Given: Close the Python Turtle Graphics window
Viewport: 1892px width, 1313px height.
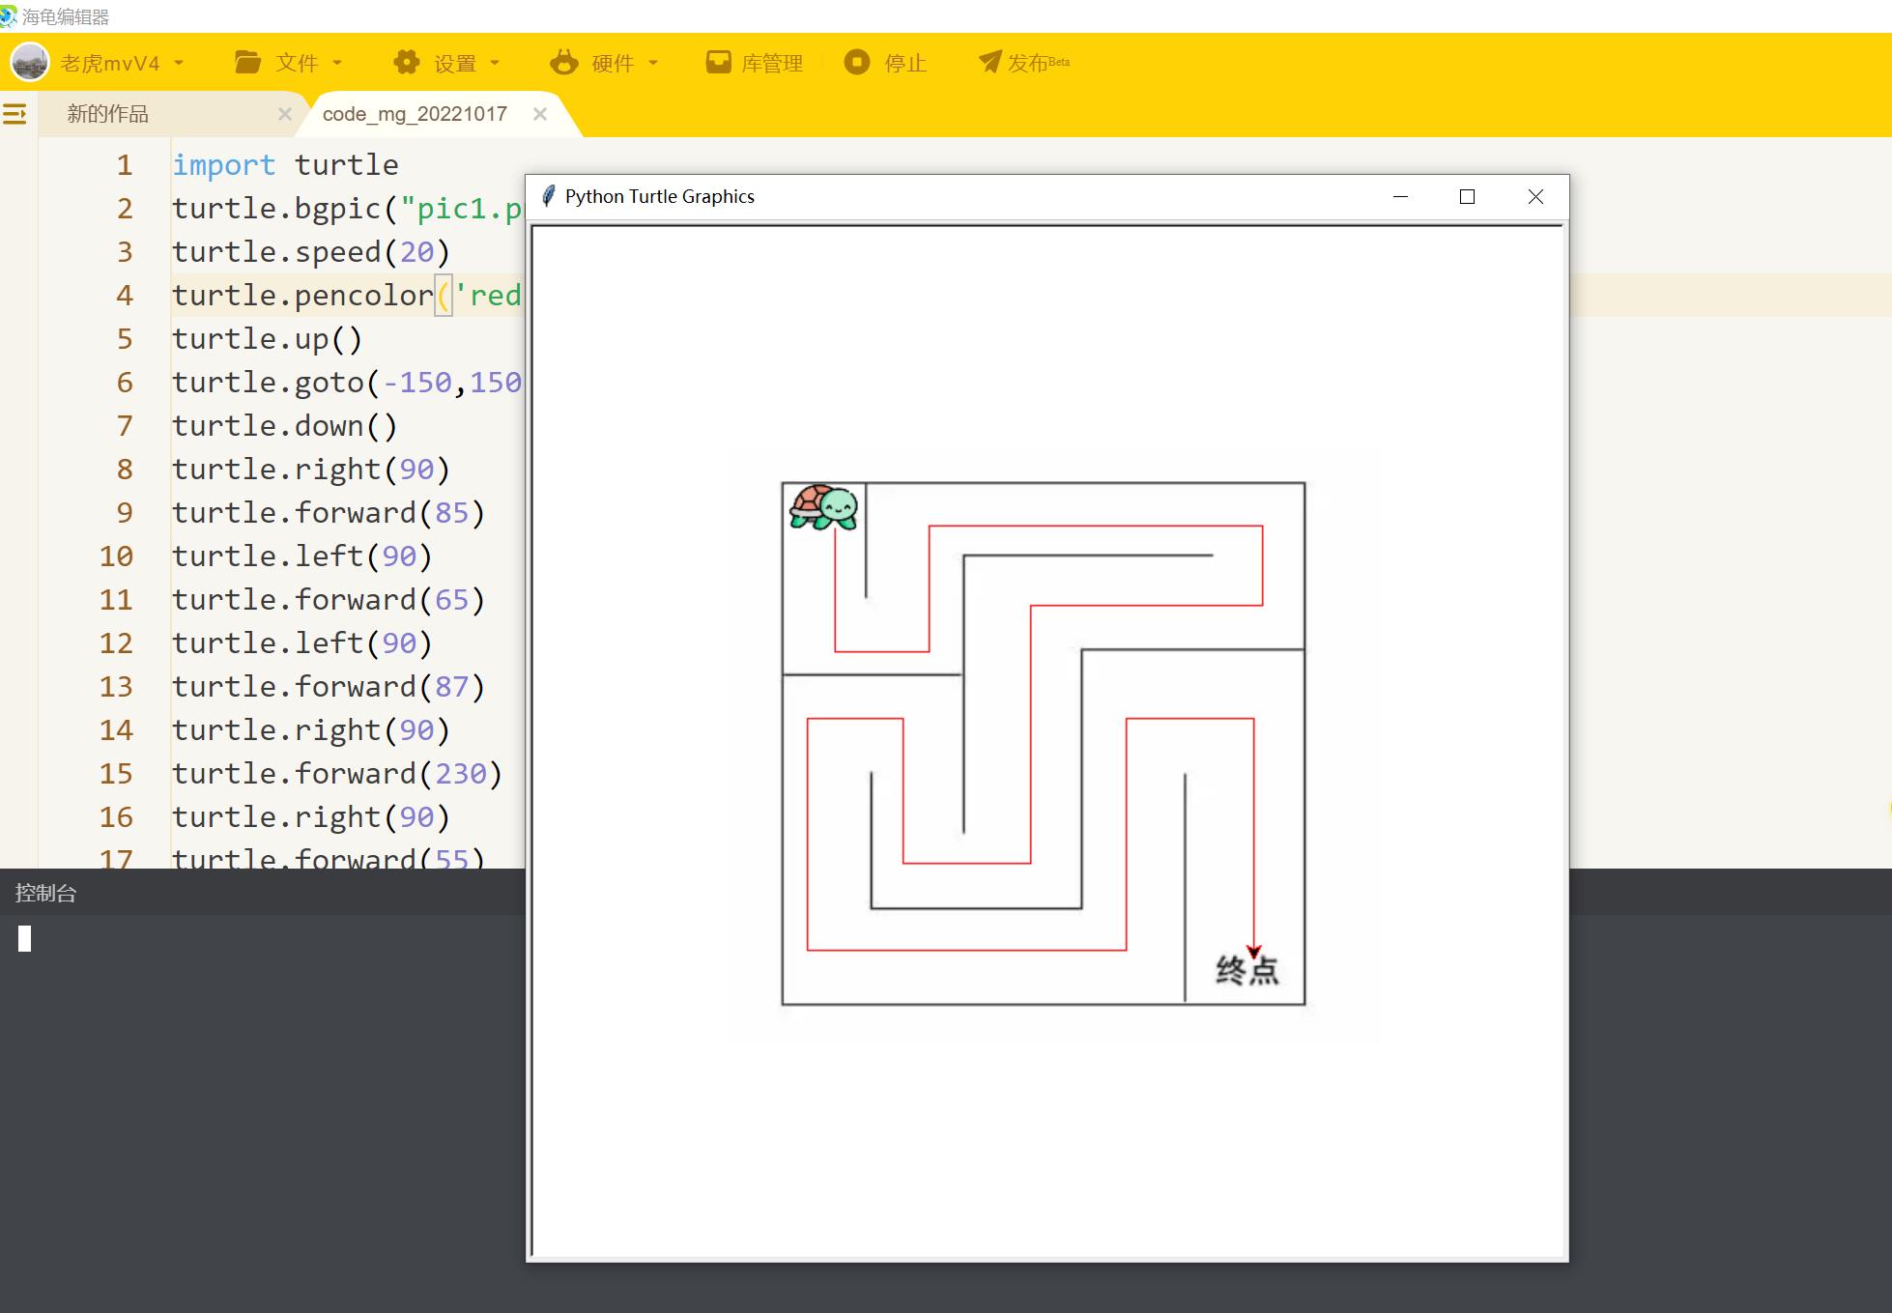Looking at the screenshot, I should 1535,196.
